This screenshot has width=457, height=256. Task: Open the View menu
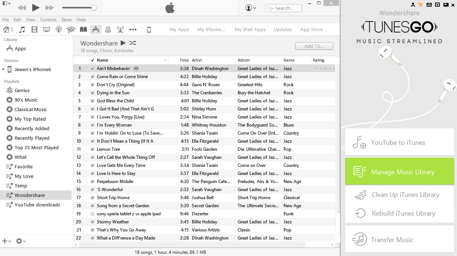point(31,20)
